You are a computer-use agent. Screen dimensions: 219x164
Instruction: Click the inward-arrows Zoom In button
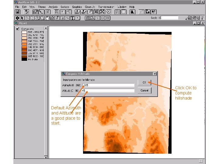pos(96,12)
